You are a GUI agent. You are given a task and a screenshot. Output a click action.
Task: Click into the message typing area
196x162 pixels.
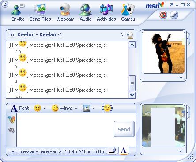(65, 130)
